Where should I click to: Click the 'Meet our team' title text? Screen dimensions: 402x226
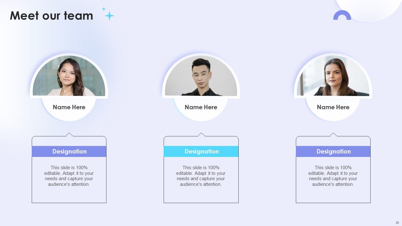pyautogui.click(x=52, y=15)
